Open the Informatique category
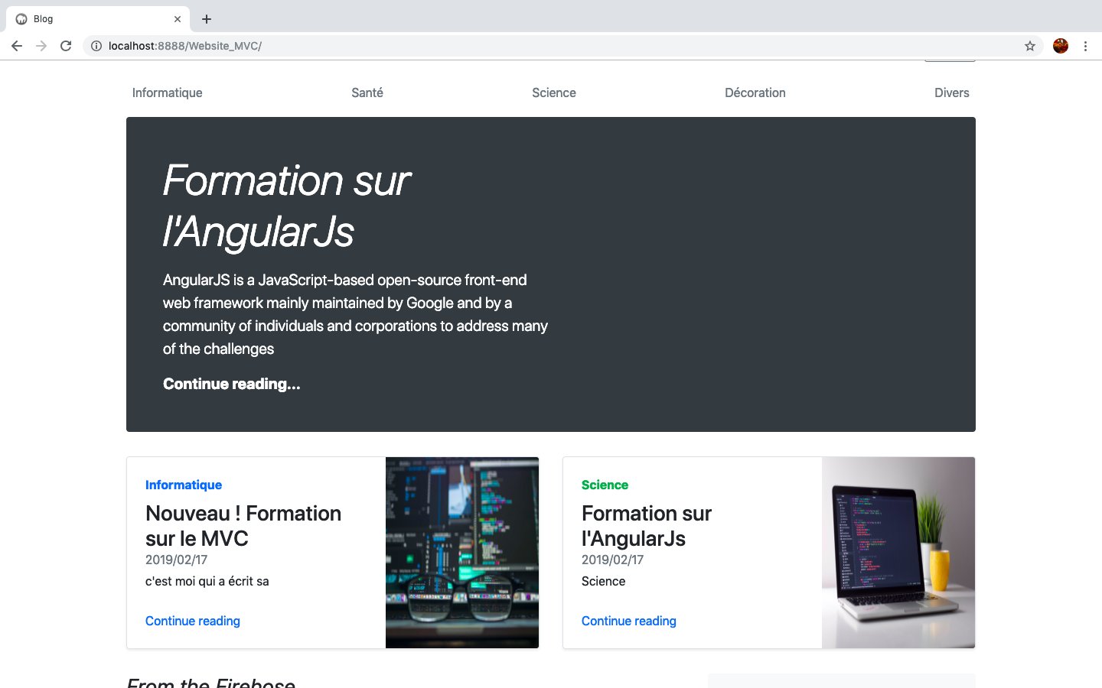 [167, 92]
